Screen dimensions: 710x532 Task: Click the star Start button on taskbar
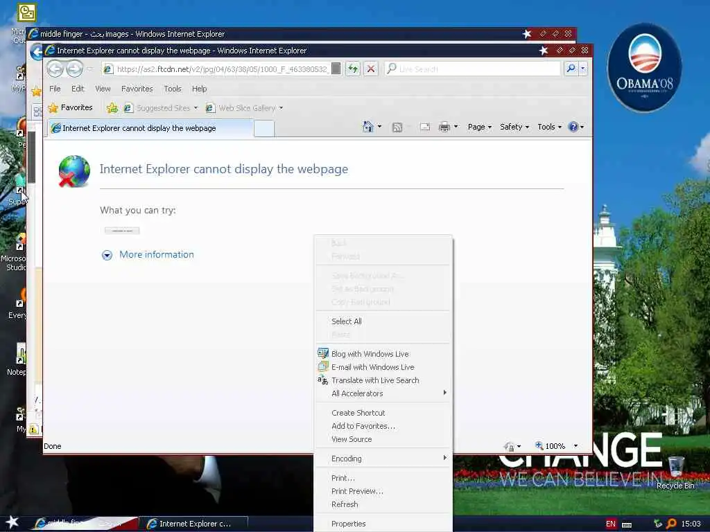[x=12, y=522]
